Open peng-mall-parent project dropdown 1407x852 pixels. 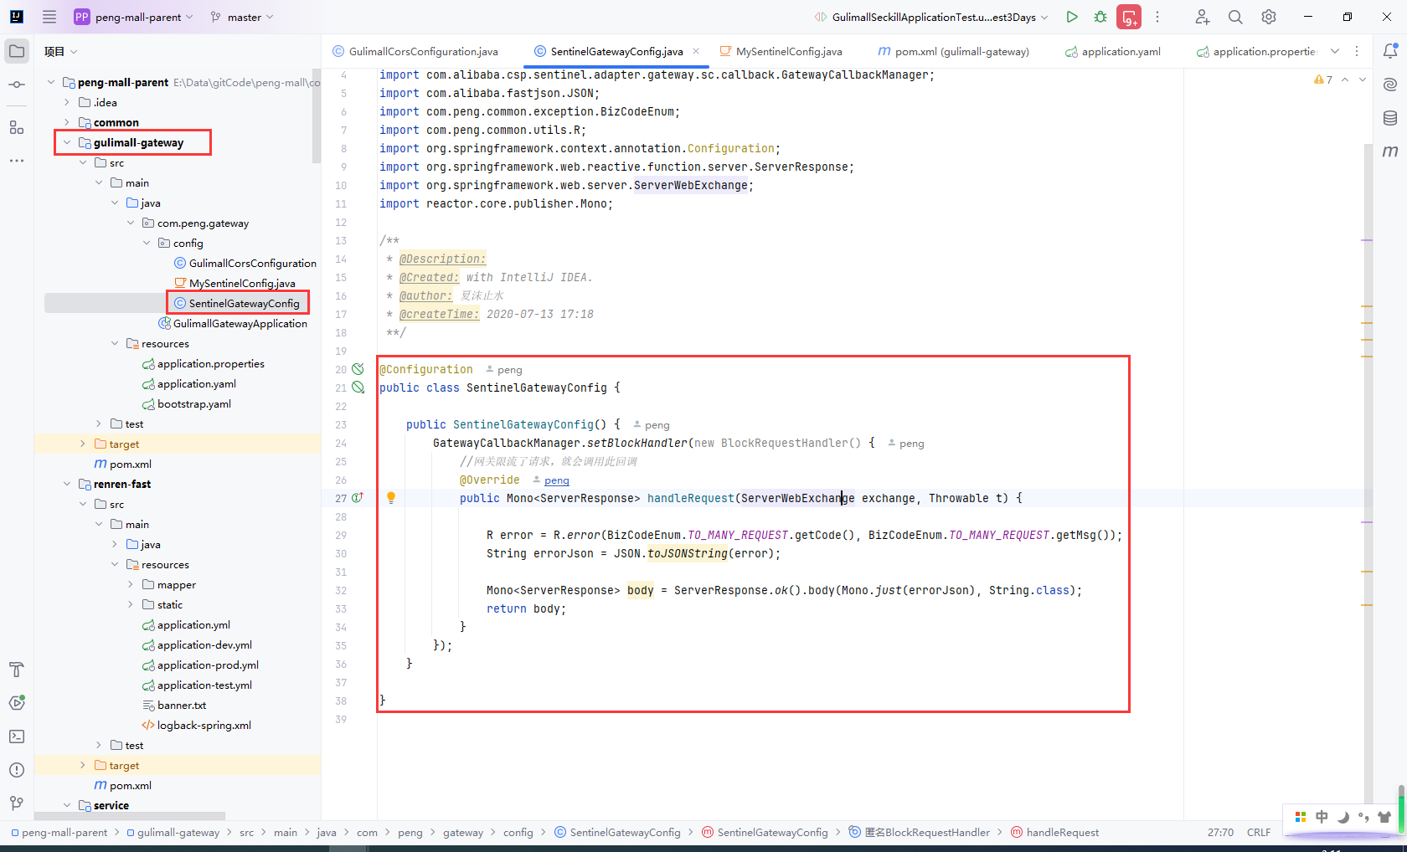point(134,17)
